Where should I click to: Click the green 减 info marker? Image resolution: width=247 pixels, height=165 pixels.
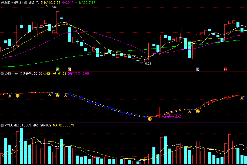point(58,69)
